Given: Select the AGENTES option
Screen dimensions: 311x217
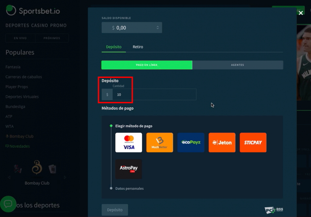Looking at the screenshot, I should 238,65.
